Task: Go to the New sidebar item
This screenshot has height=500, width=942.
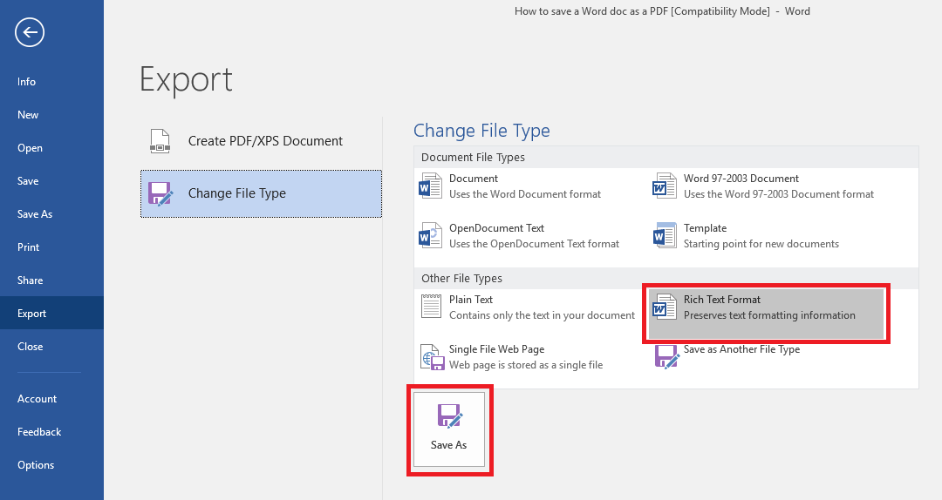Action: (x=28, y=115)
